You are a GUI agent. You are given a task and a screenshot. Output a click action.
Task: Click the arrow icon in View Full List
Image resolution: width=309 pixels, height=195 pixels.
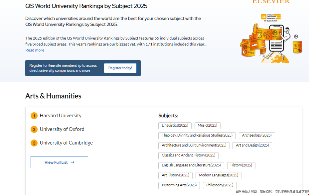(x=72, y=162)
